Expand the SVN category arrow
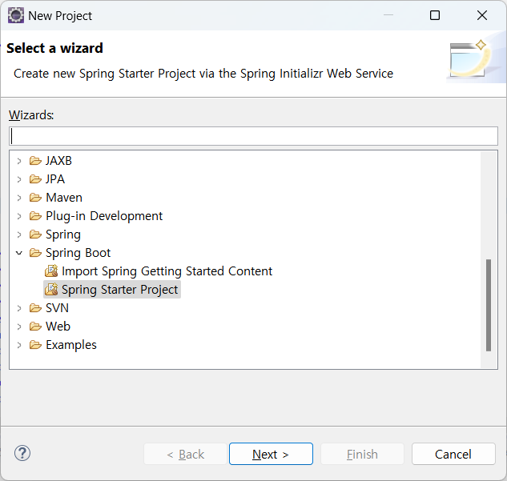The width and height of the screenshot is (507, 481). [x=19, y=308]
